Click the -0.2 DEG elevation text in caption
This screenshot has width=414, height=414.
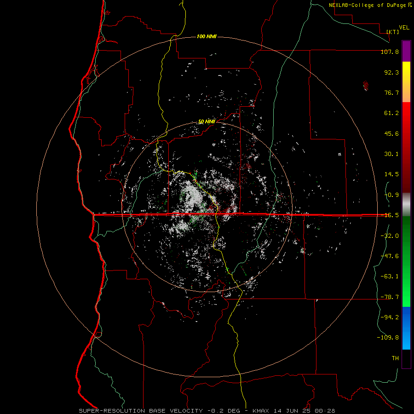[224, 411]
